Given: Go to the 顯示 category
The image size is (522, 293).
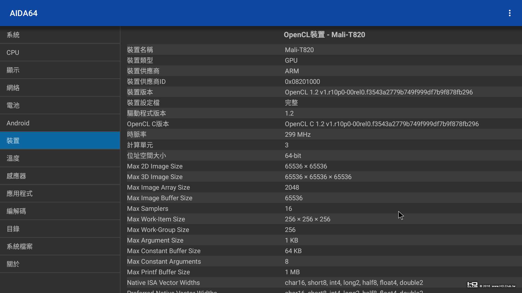Looking at the screenshot, I should click(60, 70).
